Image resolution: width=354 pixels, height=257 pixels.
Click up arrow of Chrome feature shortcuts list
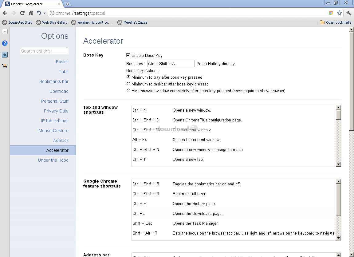pyautogui.click(x=338, y=181)
